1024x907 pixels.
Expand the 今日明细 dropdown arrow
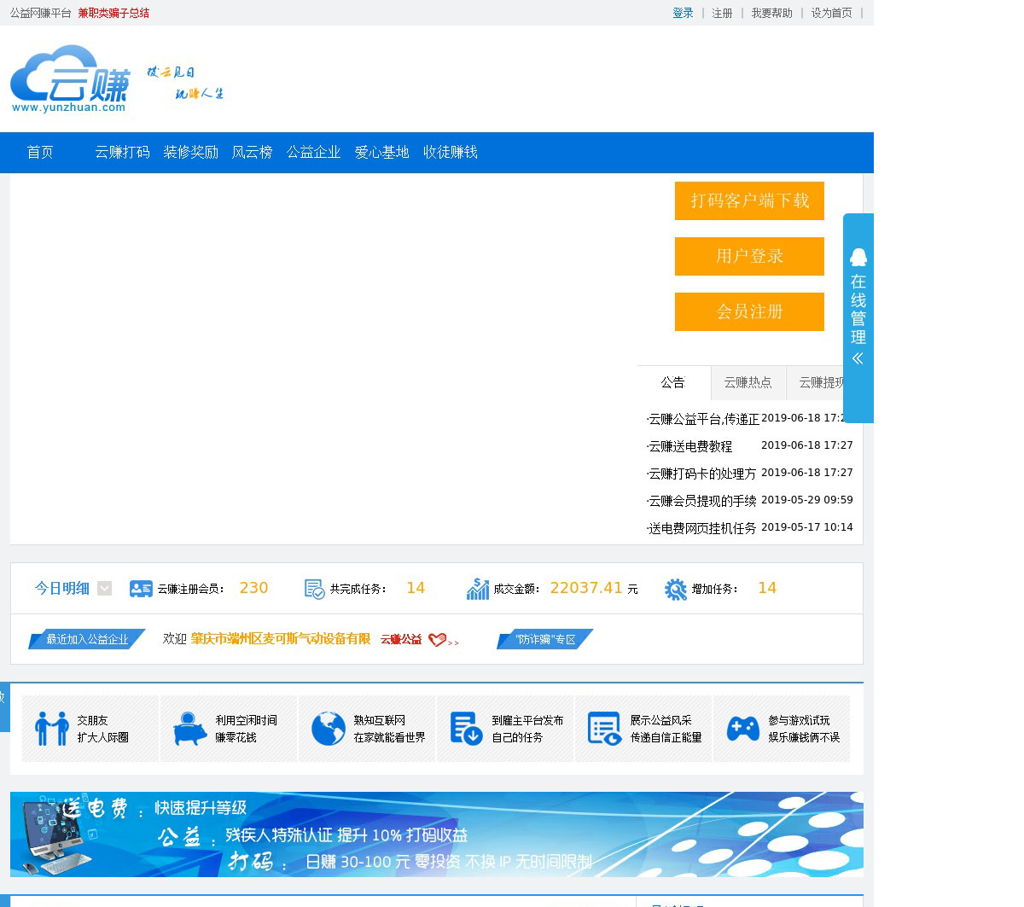pos(104,588)
